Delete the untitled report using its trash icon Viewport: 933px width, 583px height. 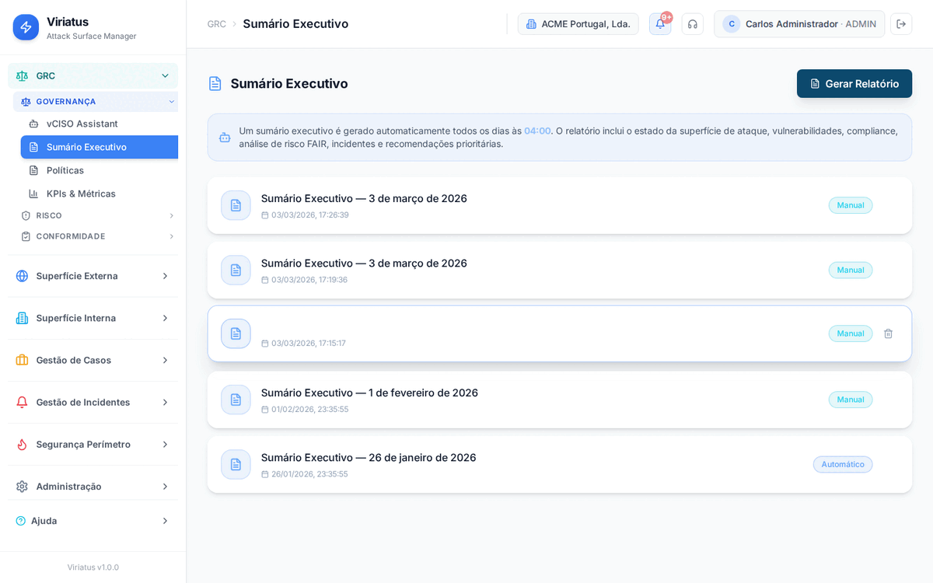[x=888, y=333]
